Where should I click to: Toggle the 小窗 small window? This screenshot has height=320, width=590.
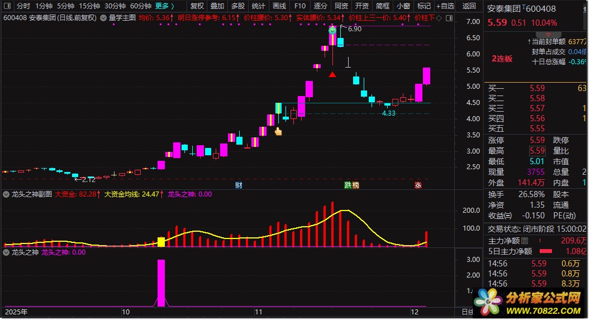coord(403,6)
